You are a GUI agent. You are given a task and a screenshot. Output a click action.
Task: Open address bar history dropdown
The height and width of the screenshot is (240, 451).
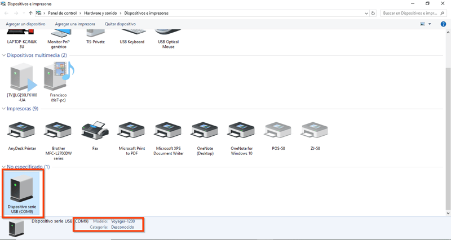[x=366, y=13]
